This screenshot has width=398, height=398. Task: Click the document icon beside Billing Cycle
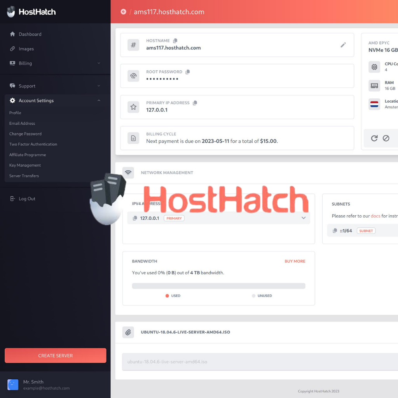[133, 138]
